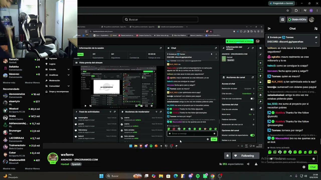Open Coker recommended channel
The height and width of the screenshot is (180, 321).
pyautogui.click(x=21, y=154)
